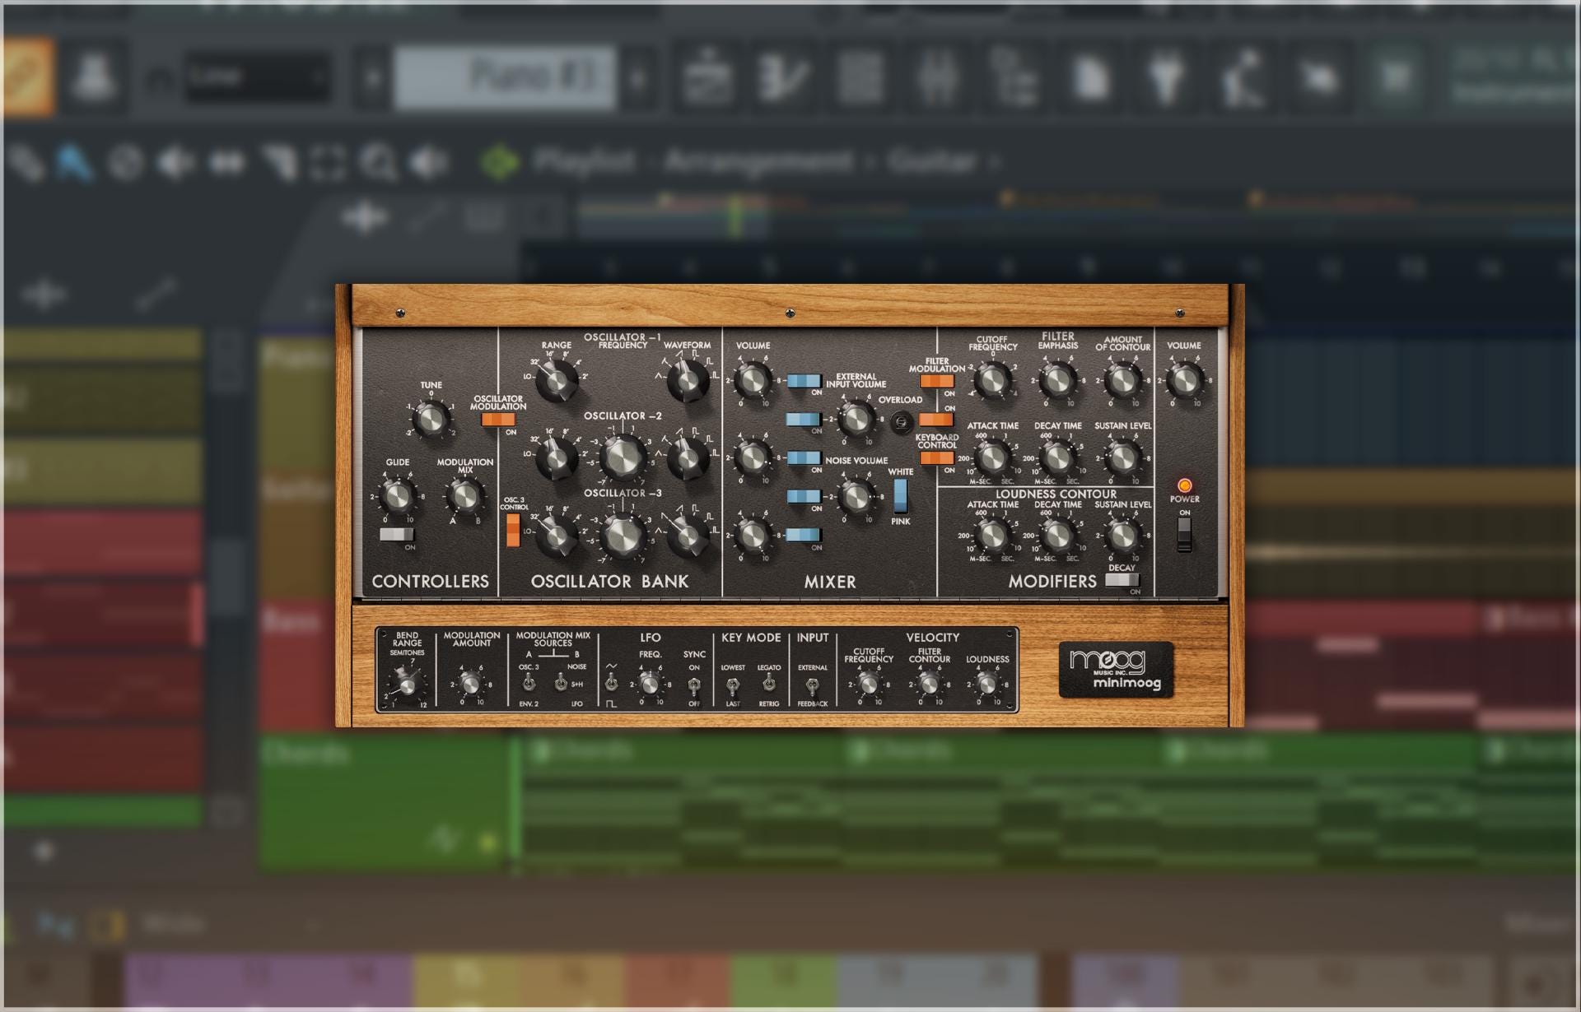1581x1012 pixels.
Task: Click Oscillator 2 range selector knob
Action: point(557,457)
